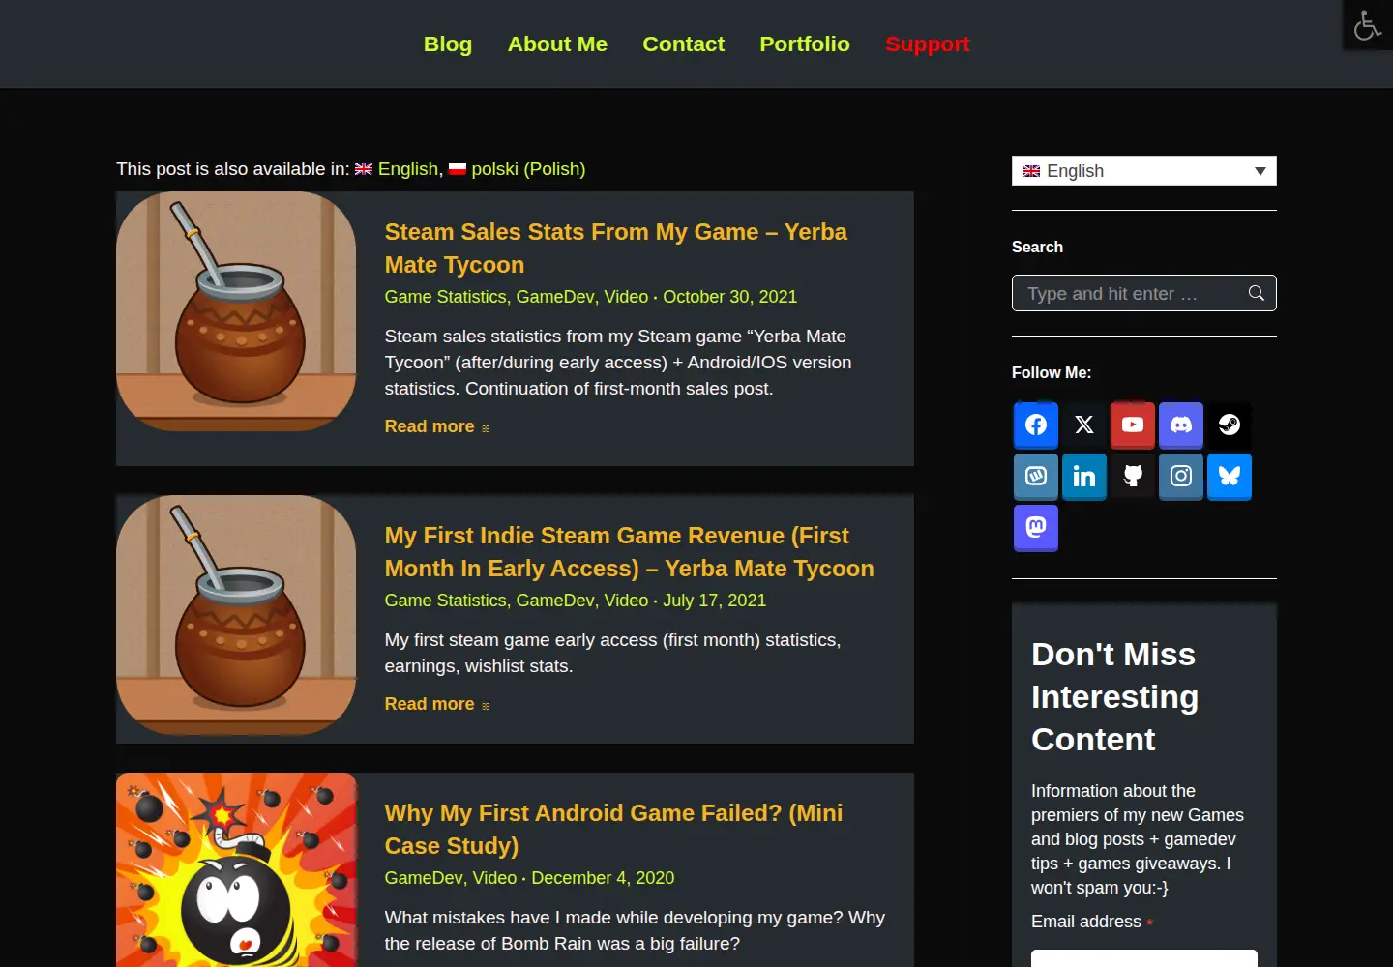The image size is (1393, 967).
Task: Click the search input field
Action: click(x=1144, y=293)
